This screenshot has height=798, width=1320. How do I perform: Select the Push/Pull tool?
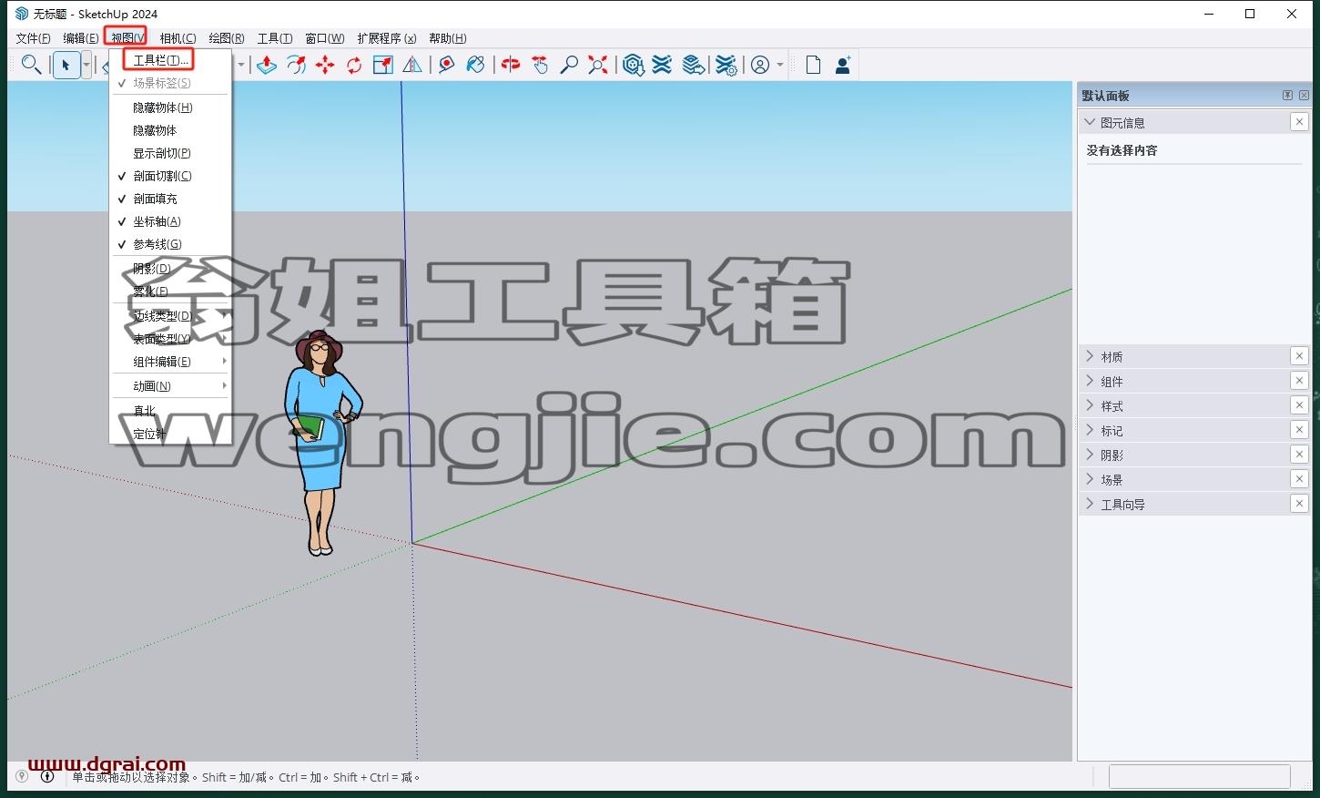[267, 65]
